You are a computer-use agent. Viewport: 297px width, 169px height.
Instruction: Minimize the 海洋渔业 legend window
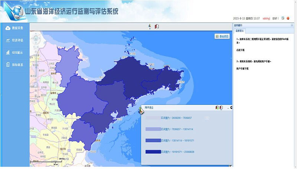click(x=228, y=108)
